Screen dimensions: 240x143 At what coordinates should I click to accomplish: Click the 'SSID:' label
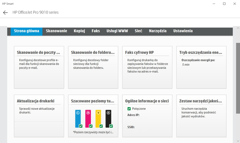point(131,127)
